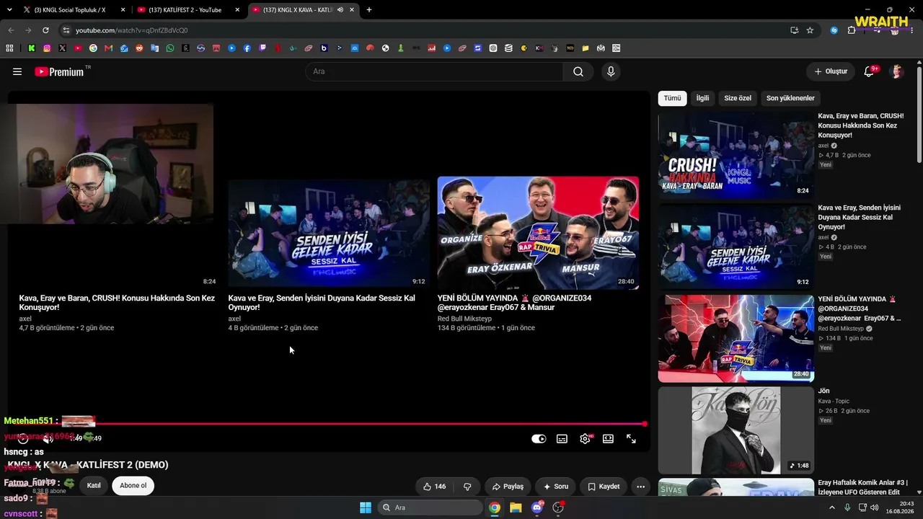Open Twitch bookmark in bookmarks bar
The width and height of the screenshot is (923, 519).
pos(262,48)
